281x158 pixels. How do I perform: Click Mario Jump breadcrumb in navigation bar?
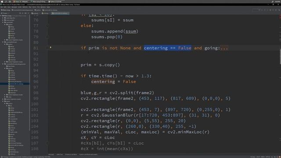click(x=6, y=10)
